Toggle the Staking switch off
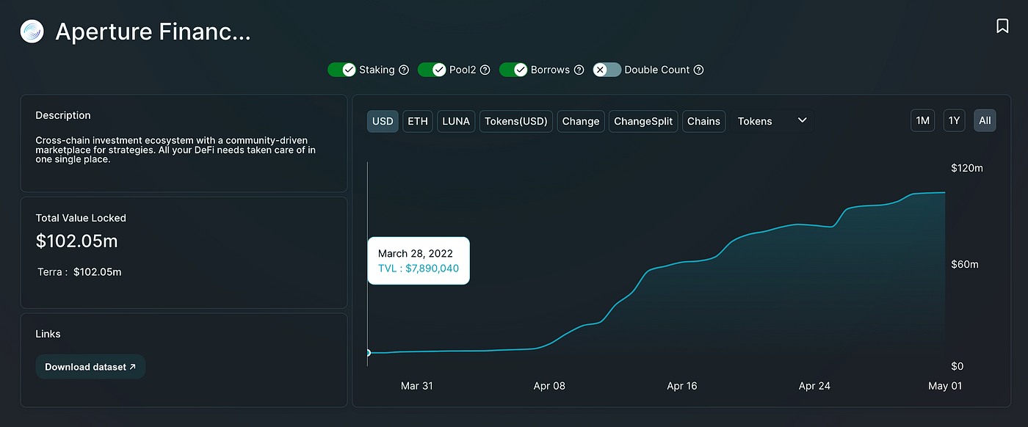 click(341, 70)
